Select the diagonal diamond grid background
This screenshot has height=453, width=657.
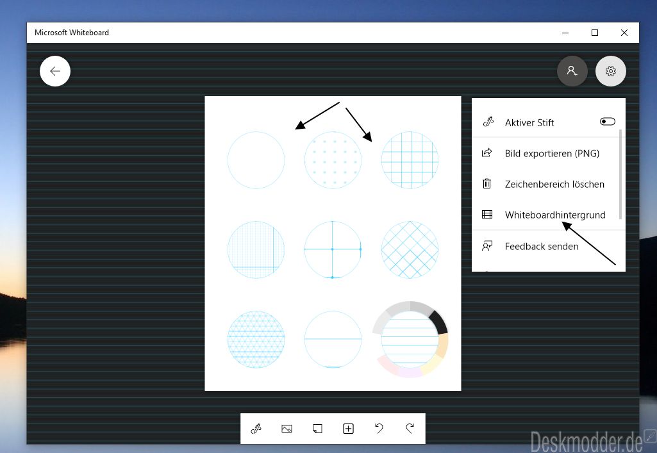[x=410, y=249]
